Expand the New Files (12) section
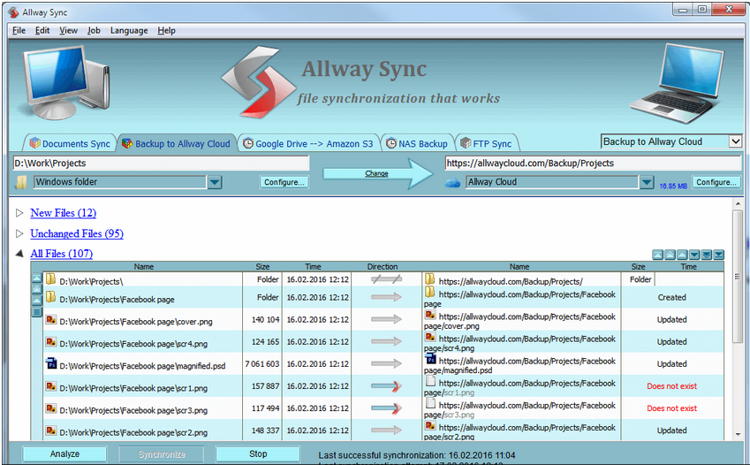This screenshot has width=750, height=465. coord(19,213)
